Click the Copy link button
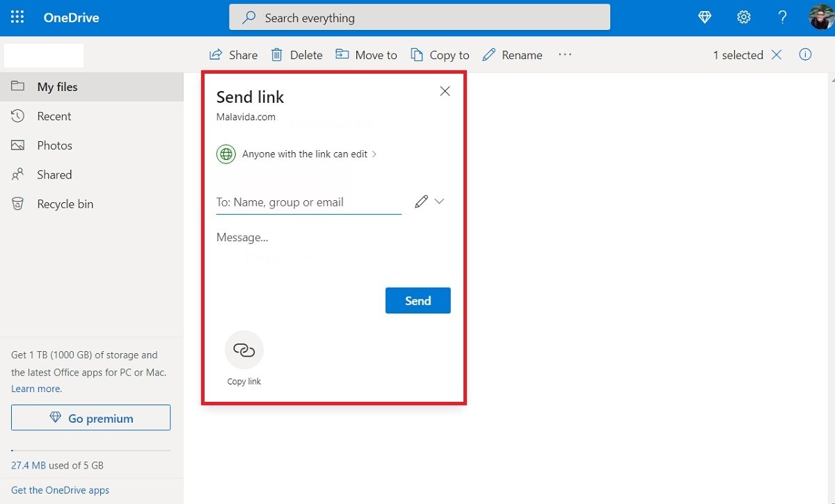This screenshot has height=504, width=835. [x=244, y=358]
